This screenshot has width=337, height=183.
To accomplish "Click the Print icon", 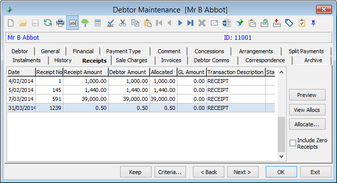I will (60, 23).
